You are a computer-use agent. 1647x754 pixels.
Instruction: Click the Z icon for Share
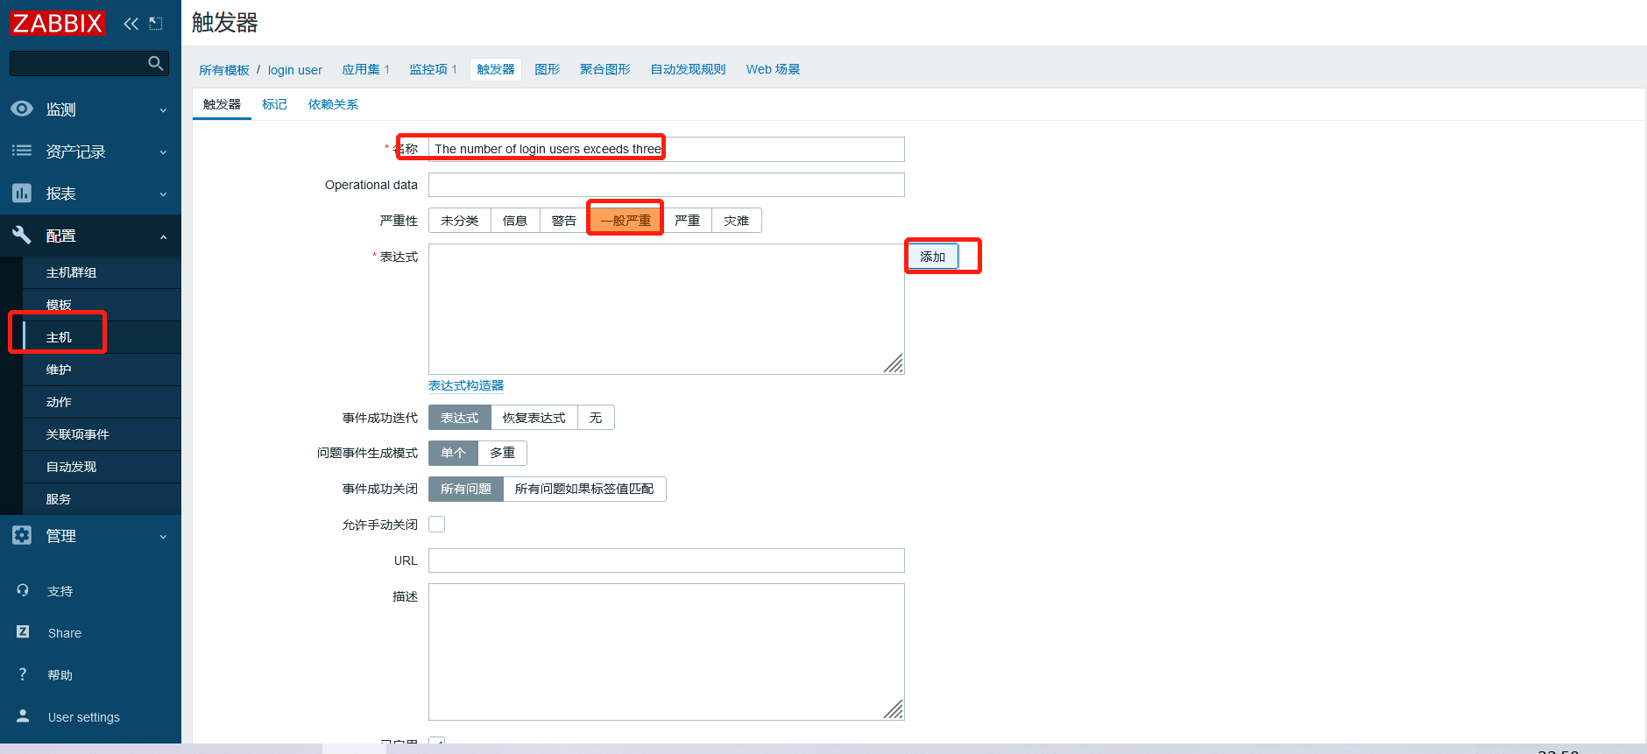click(x=23, y=631)
